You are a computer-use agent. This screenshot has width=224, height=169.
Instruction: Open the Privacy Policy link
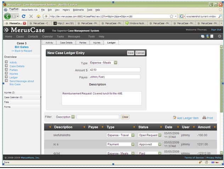(x=214, y=158)
